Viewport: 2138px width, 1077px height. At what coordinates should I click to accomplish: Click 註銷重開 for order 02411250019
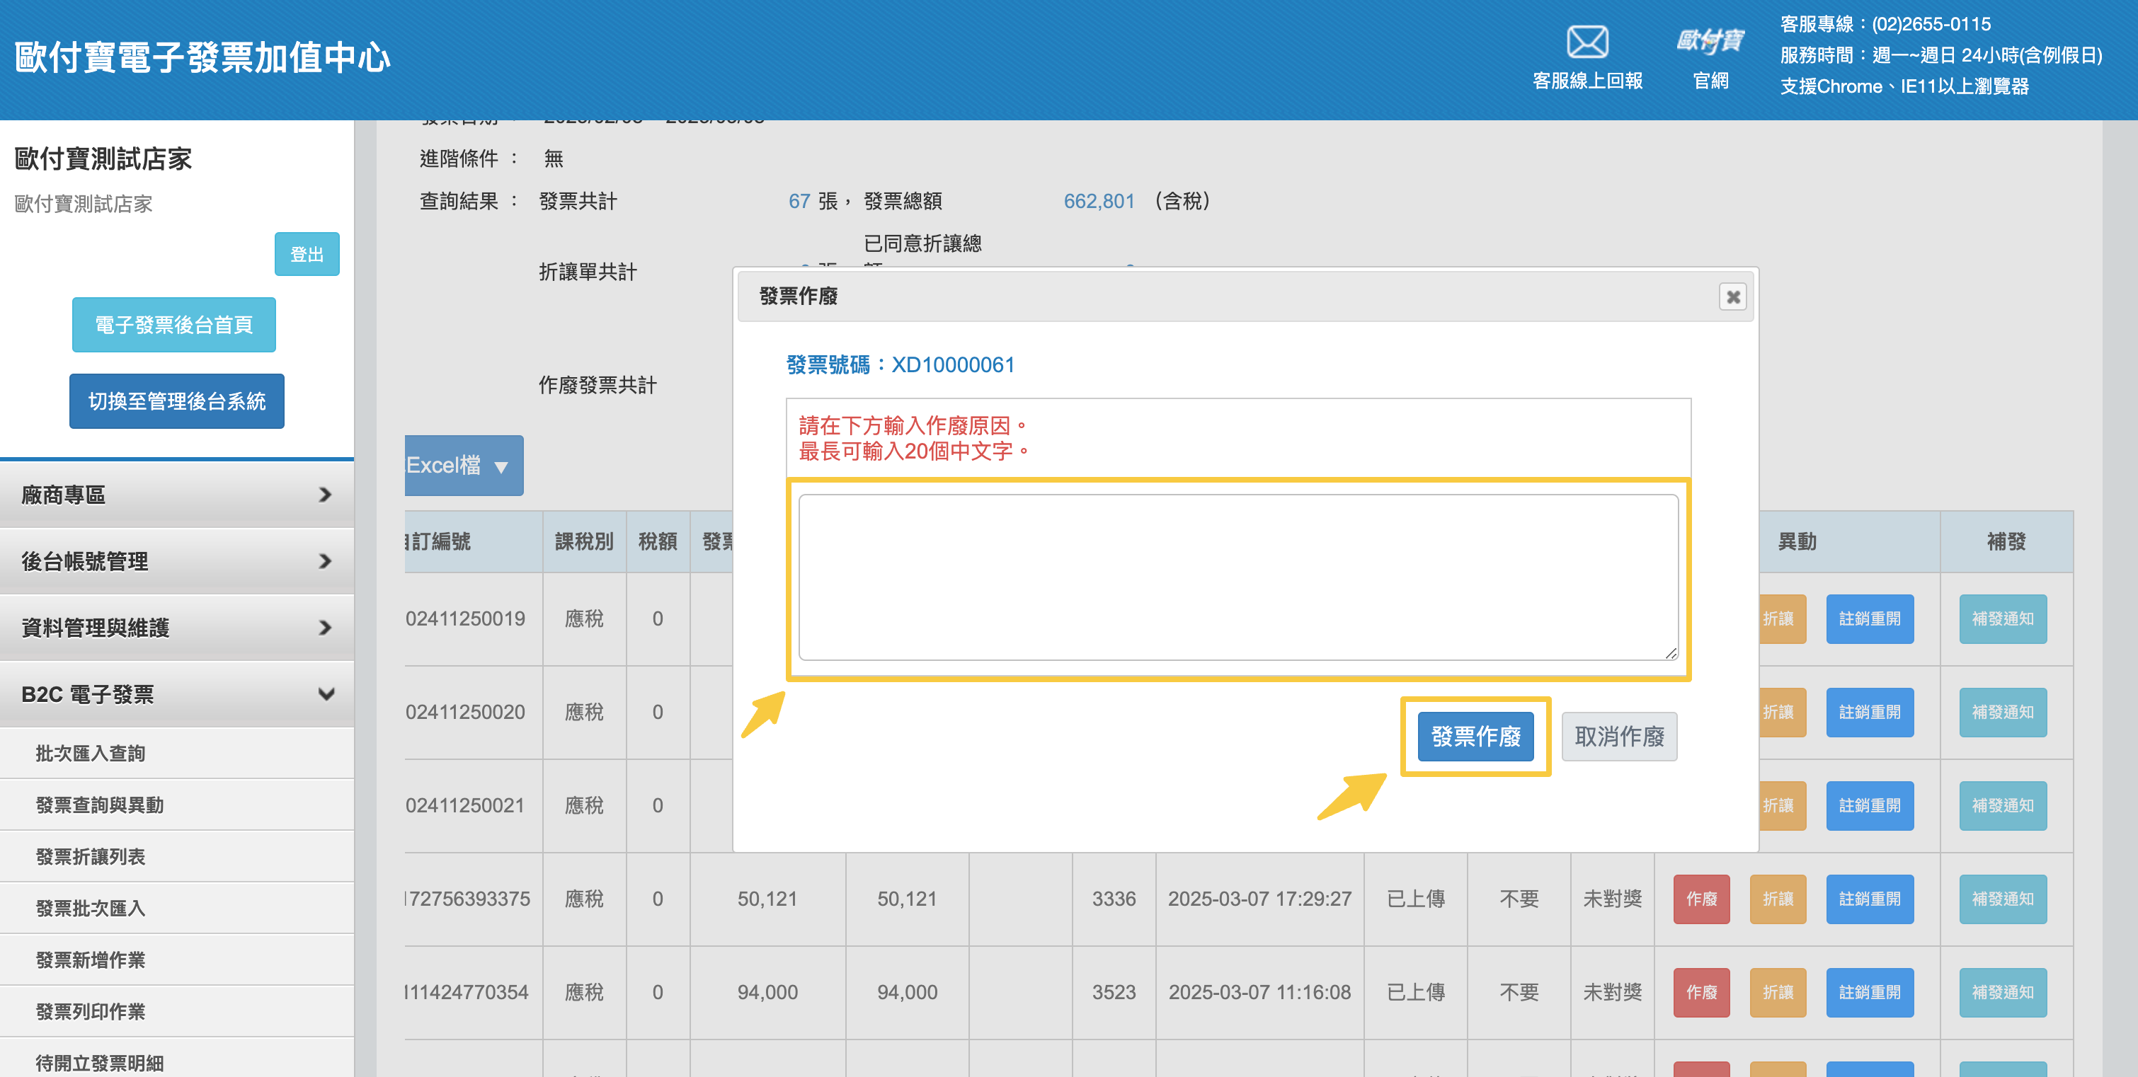(1869, 619)
